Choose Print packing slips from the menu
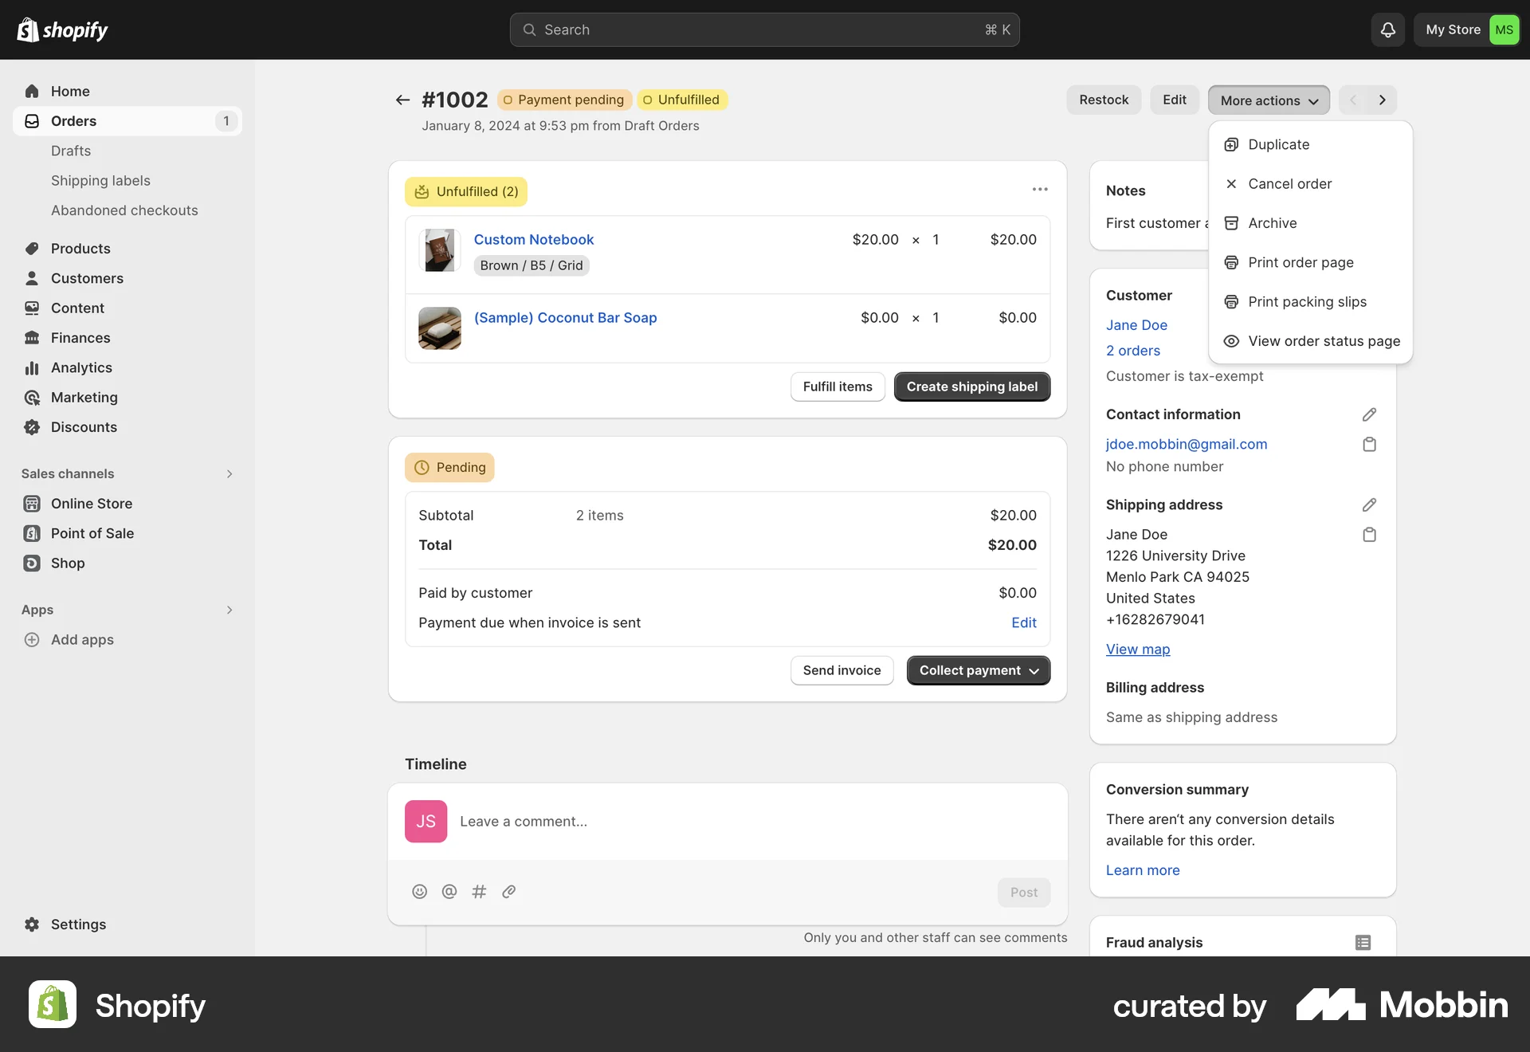Viewport: 1530px width, 1052px height. (1307, 301)
